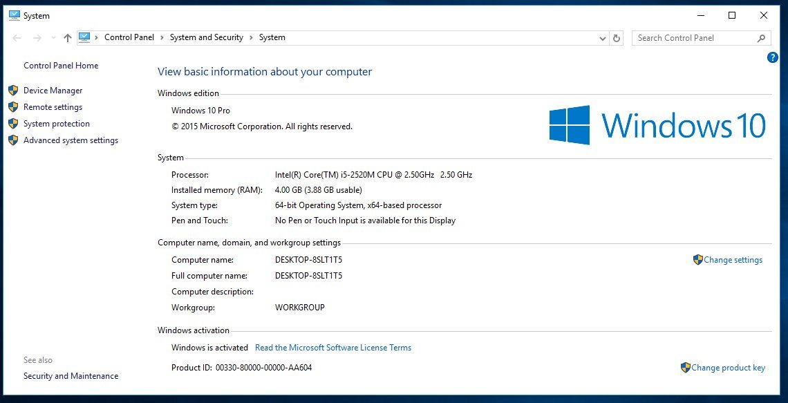This screenshot has height=403, width=788.
Task: Open Change settings link
Action: (x=733, y=260)
